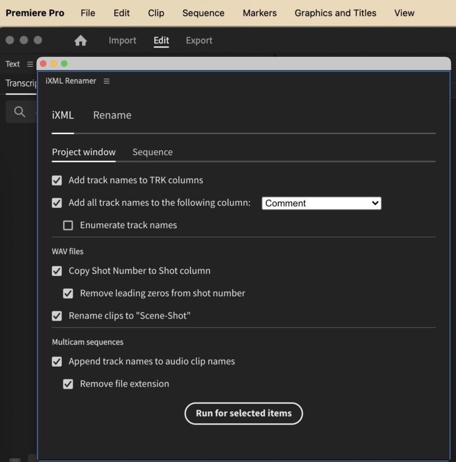
Task: Enable Enumerate track names checkbox
Action: click(x=68, y=225)
